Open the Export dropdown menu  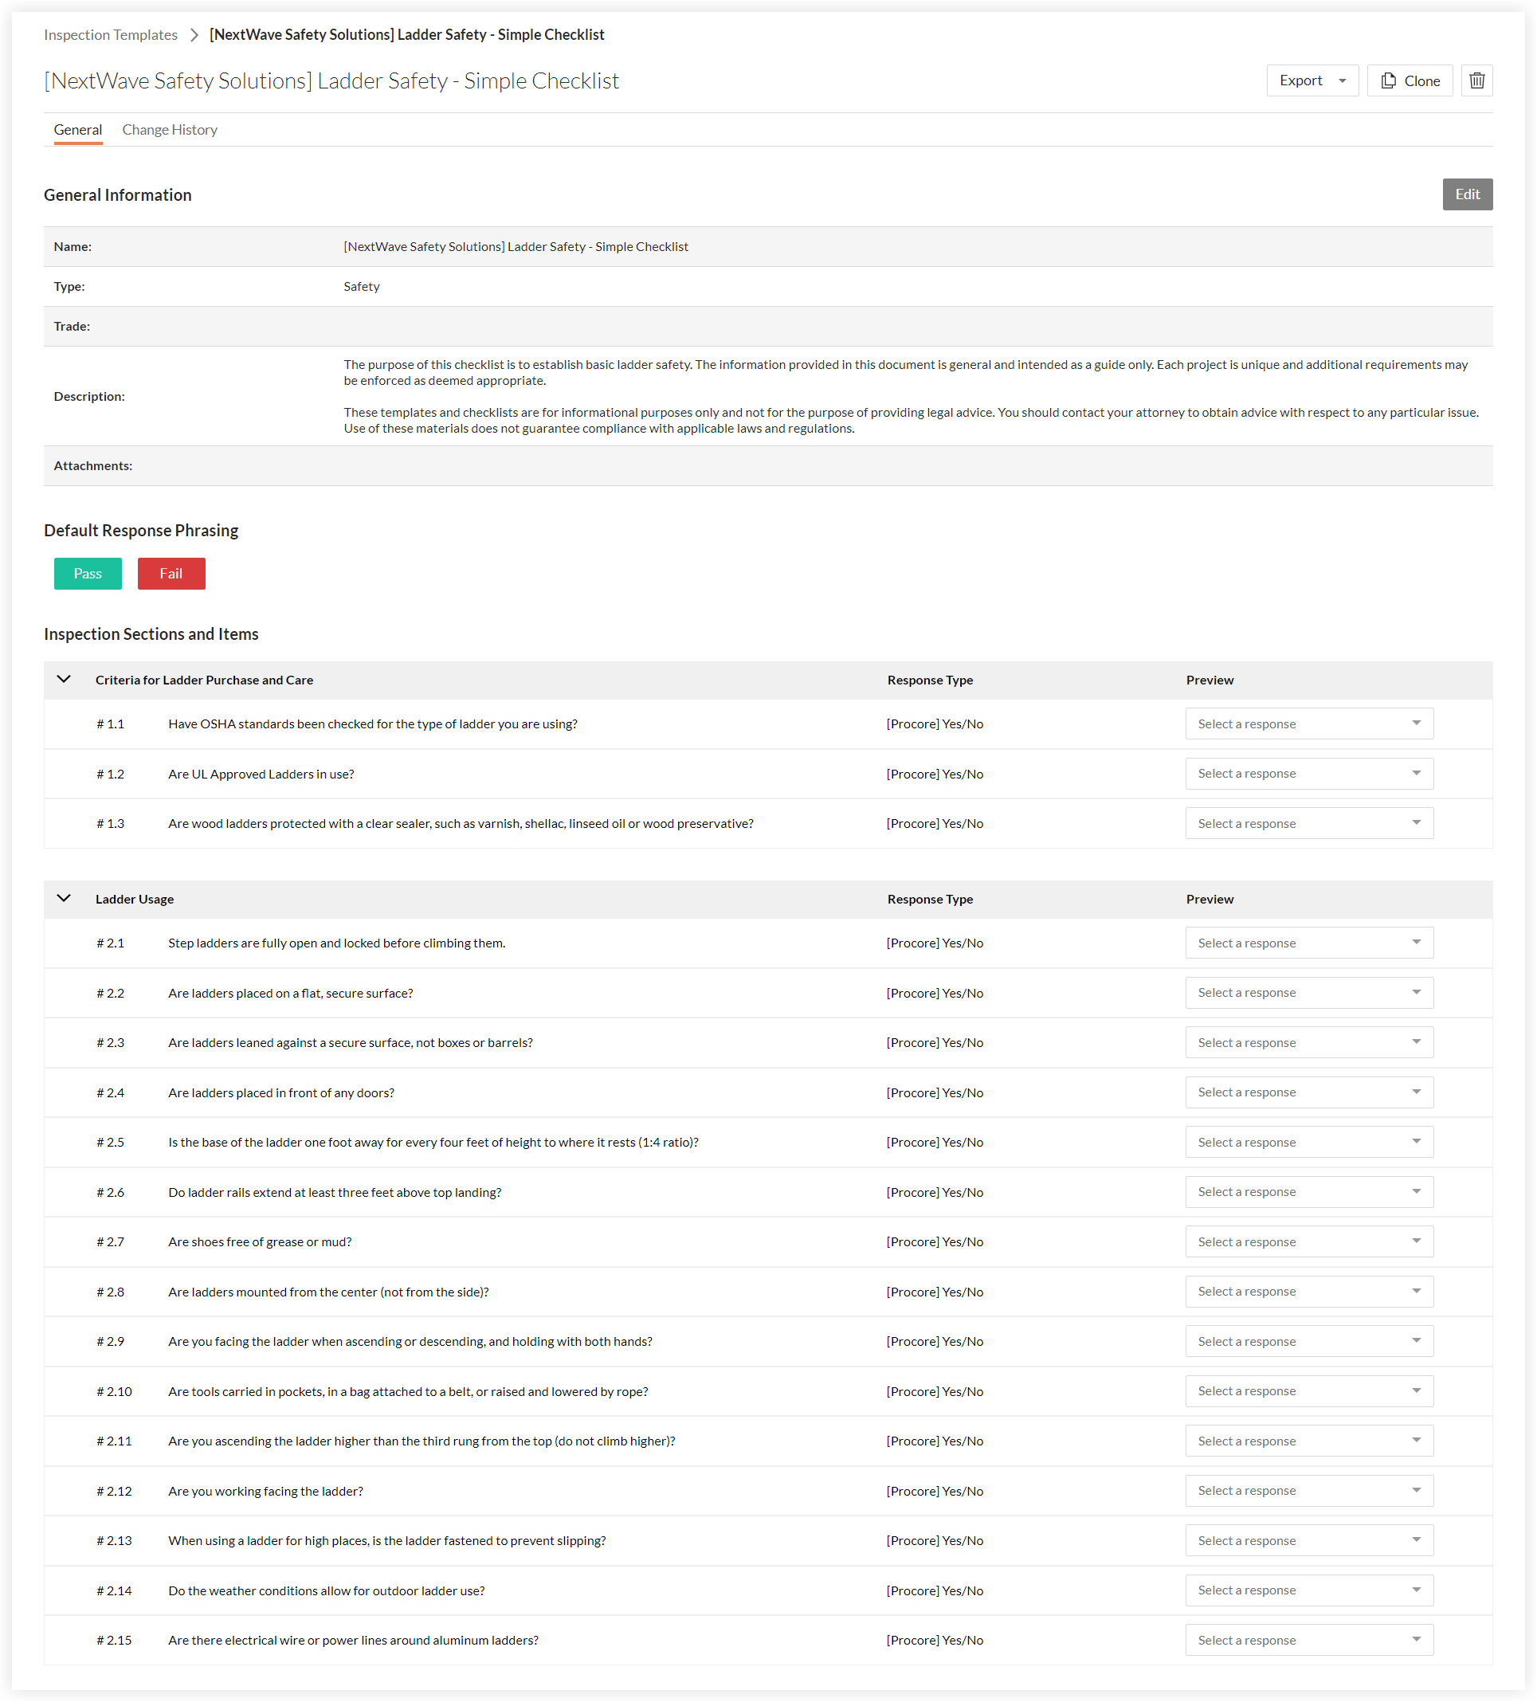point(1312,80)
